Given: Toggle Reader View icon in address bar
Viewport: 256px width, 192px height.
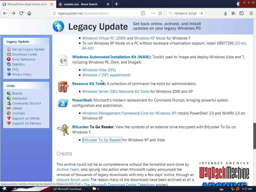Looking at the screenshot, I should (143, 13).
